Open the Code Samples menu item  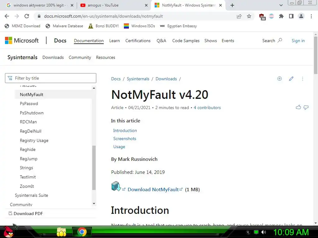186,41
